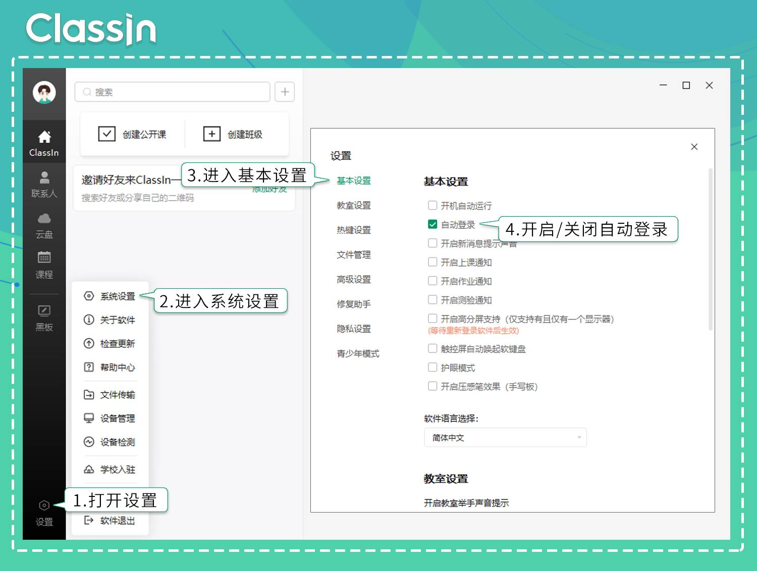Enable 触控屏自动唤起软键盘 checkbox
757x571 pixels.
[432, 348]
